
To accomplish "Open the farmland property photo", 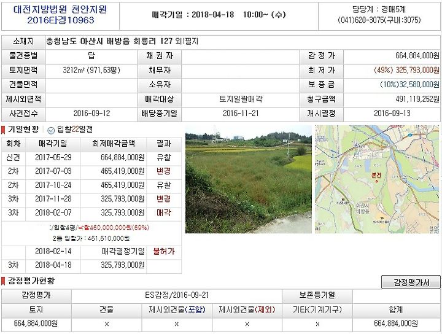I will [x=249, y=179].
